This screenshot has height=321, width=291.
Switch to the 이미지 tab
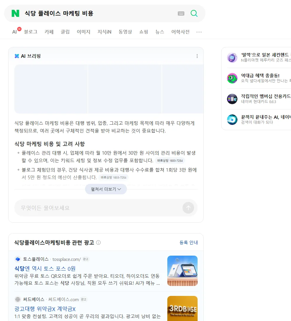click(84, 32)
